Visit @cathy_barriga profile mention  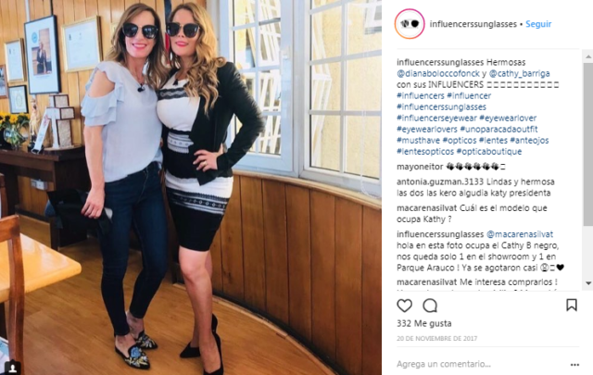click(519, 73)
